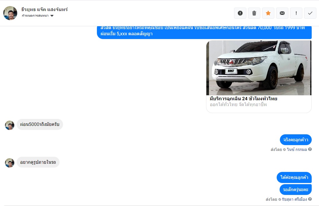Select the message ผ่อน5000จริงมัยครับ
This screenshot has width=319, height=206.
(x=40, y=124)
